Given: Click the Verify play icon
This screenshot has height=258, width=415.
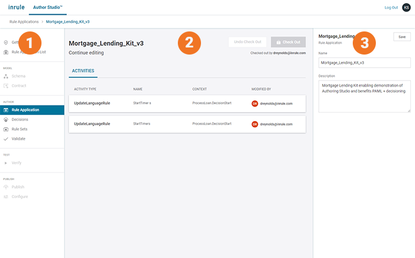Looking at the screenshot, I should [x=6, y=163].
